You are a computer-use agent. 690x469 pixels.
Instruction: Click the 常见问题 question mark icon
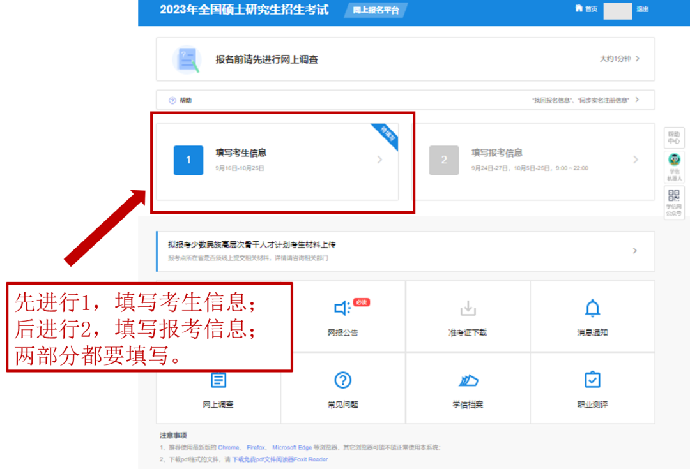(343, 380)
